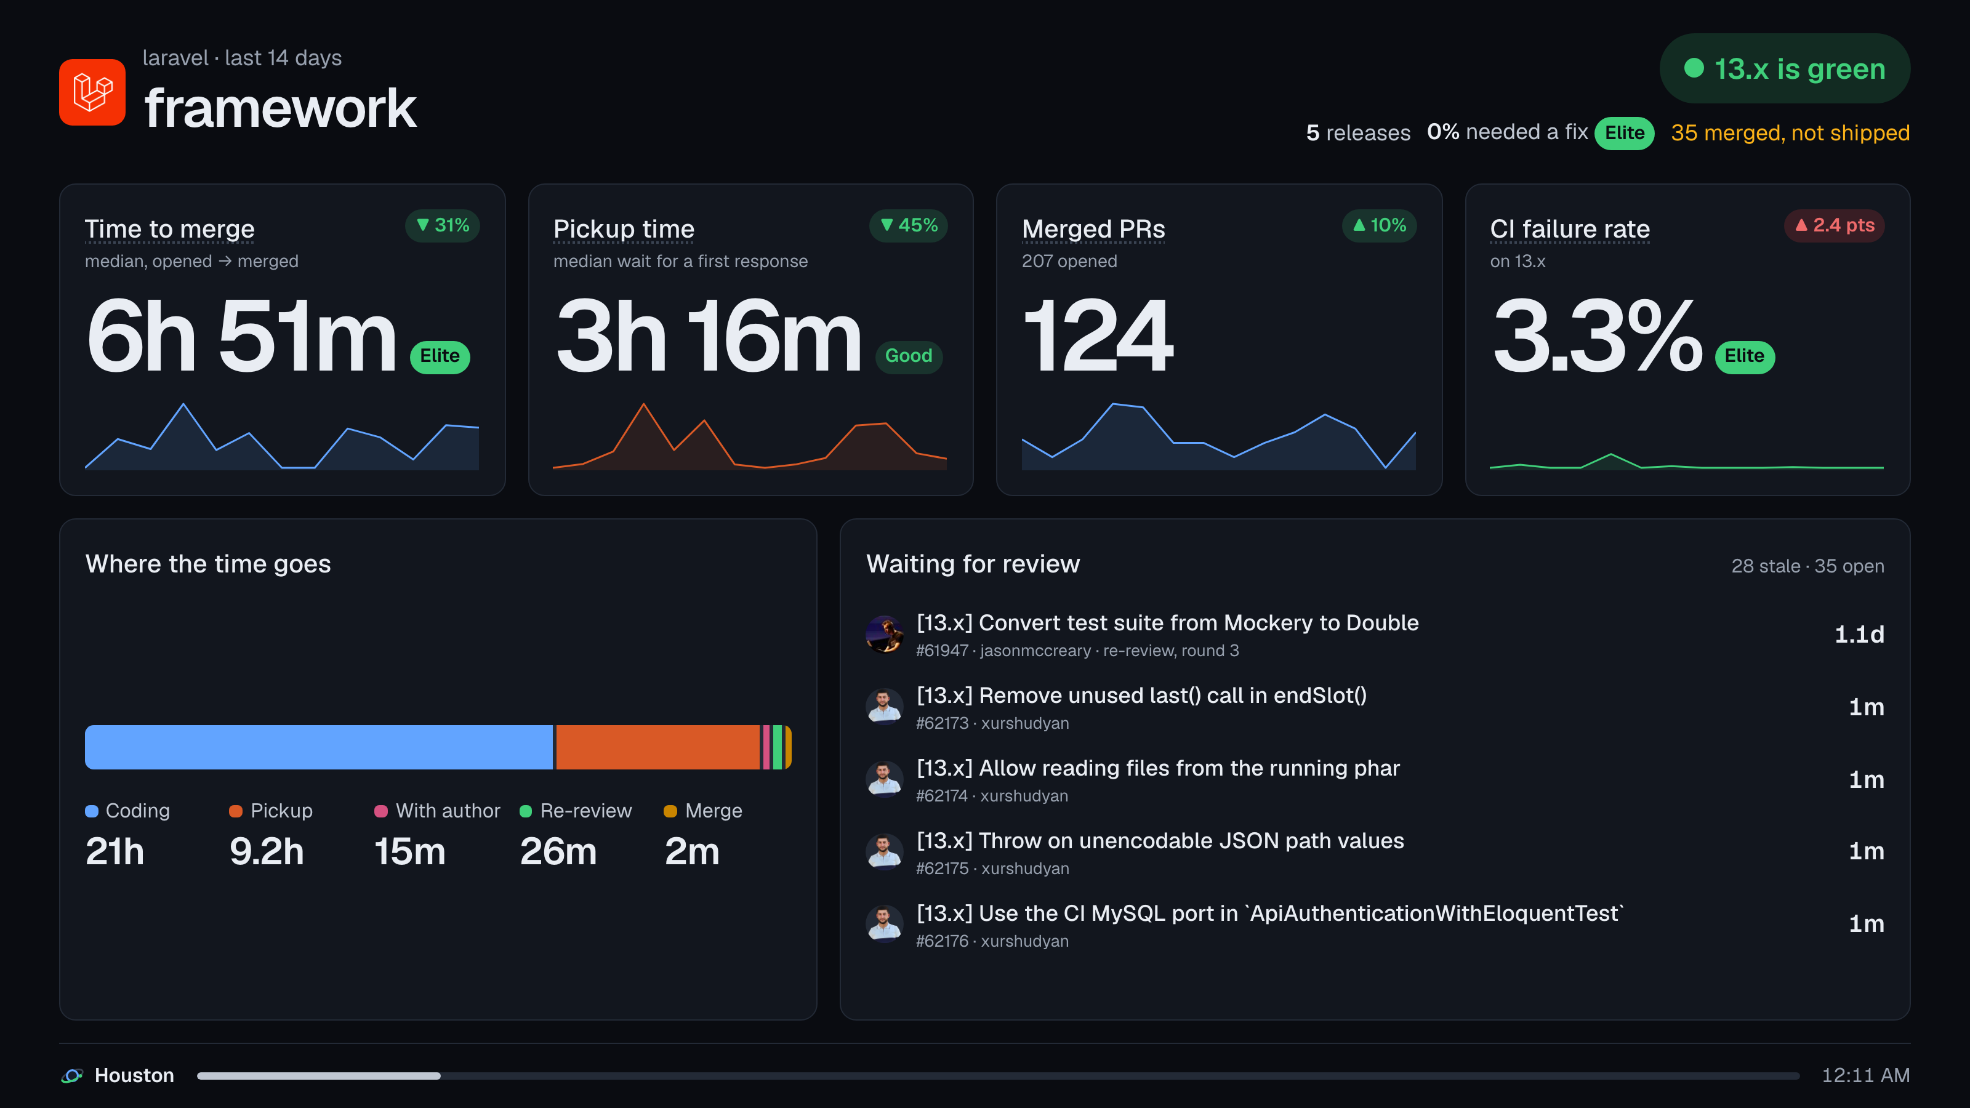Click the Good badge next to 3h 16m
The image size is (1970, 1108).
(909, 356)
